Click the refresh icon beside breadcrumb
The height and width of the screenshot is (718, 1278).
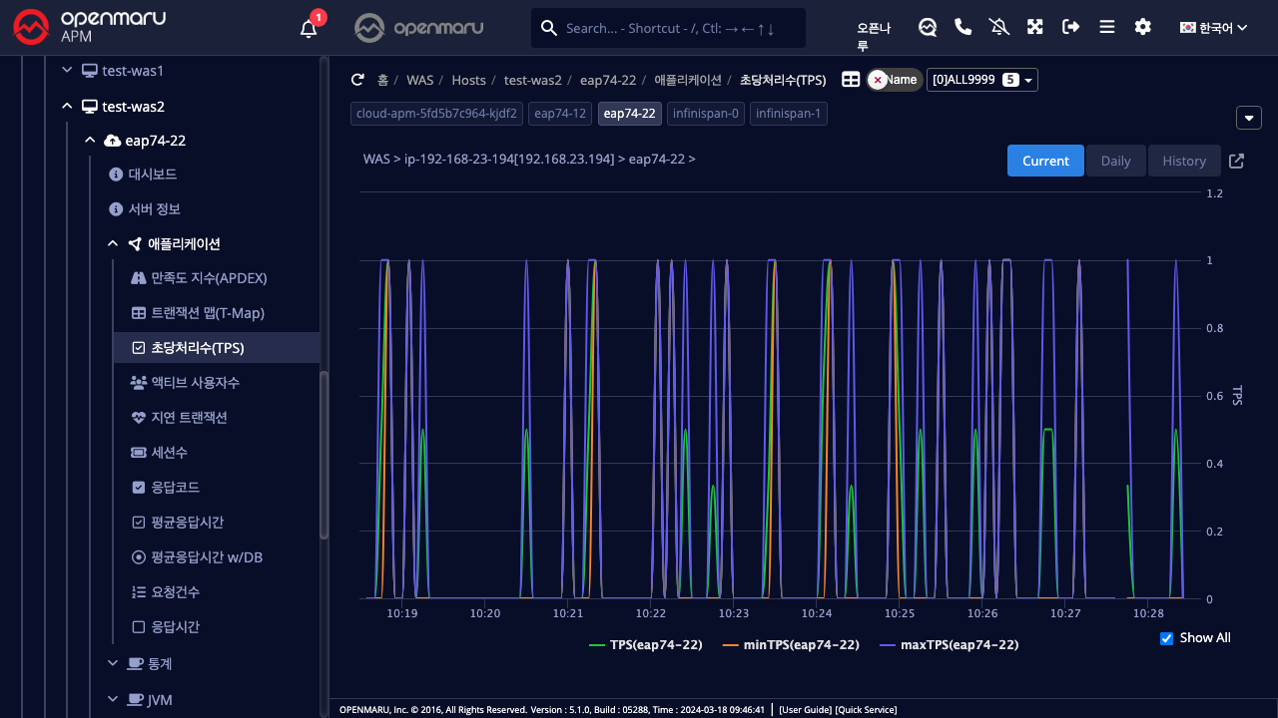(357, 80)
